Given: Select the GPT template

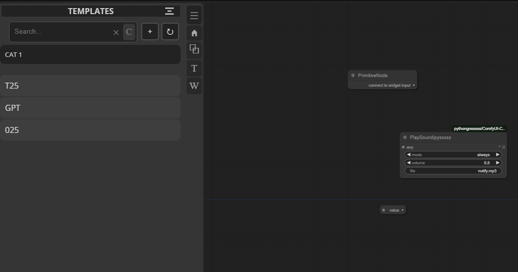Looking at the screenshot, I should [90, 108].
